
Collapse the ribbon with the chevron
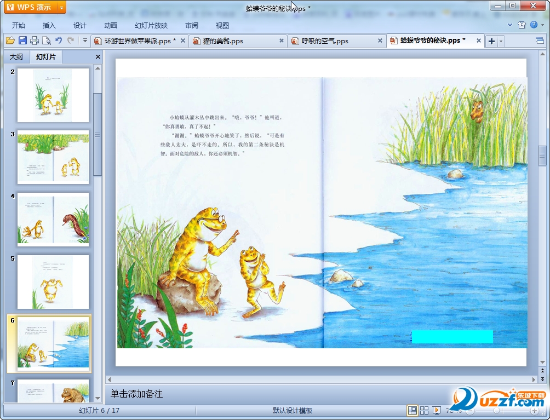tap(510, 25)
